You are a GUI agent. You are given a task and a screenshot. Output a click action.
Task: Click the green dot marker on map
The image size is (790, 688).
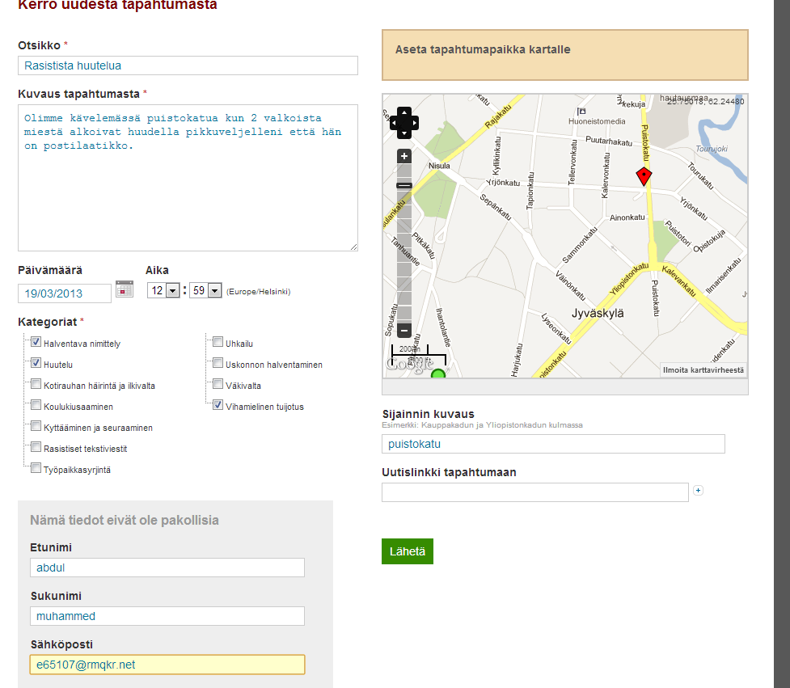click(x=438, y=374)
